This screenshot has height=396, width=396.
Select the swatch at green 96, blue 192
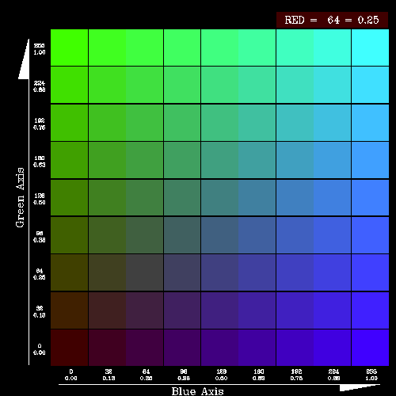pos(295,235)
